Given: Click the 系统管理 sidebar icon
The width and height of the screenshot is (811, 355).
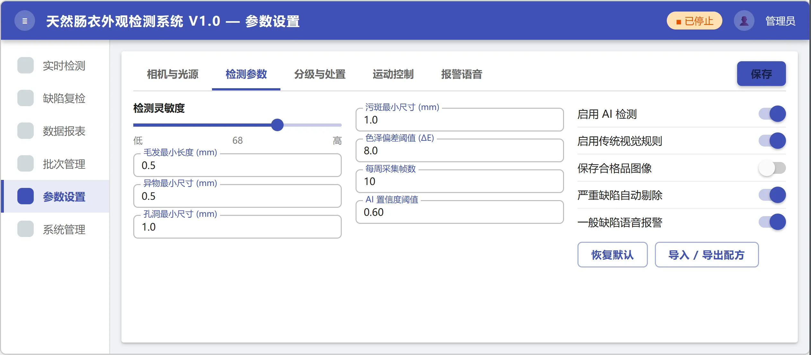Looking at the screenshot, I should (x=25, y=229).
